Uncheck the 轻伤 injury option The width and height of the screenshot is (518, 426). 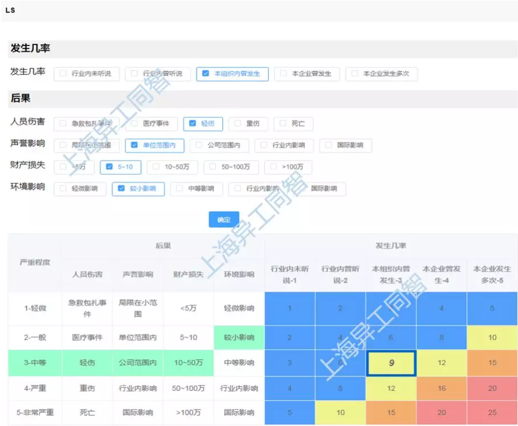click(x=193, y=124)
